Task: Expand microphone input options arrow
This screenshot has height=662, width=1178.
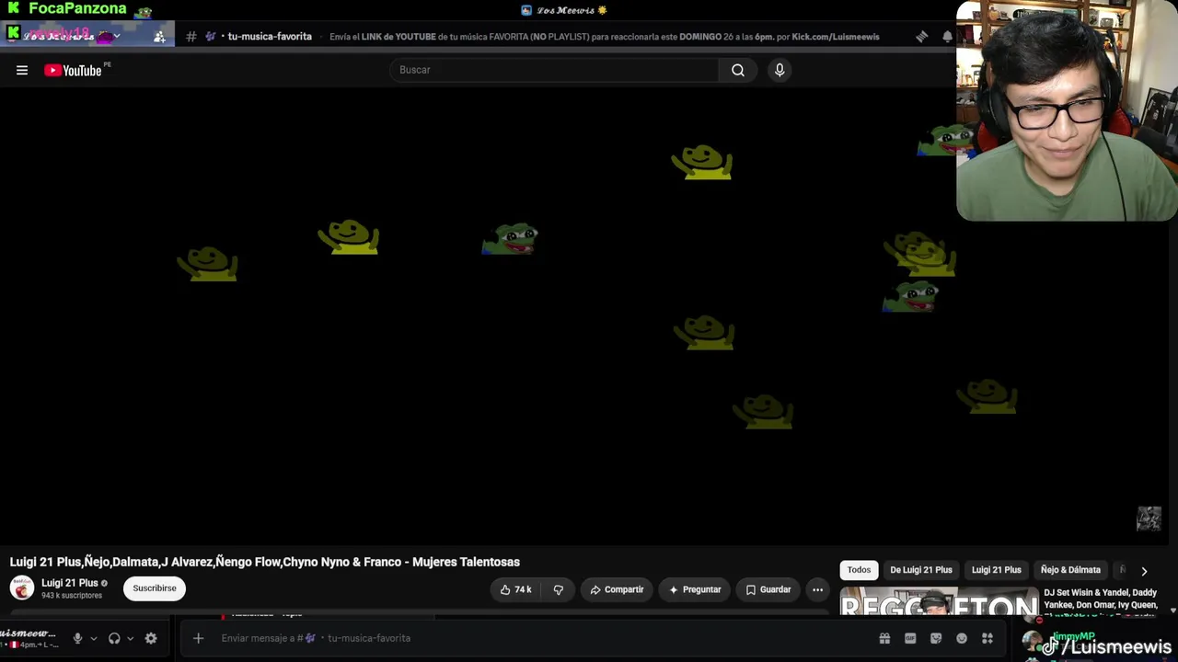Action: click(x=93, y=638)
